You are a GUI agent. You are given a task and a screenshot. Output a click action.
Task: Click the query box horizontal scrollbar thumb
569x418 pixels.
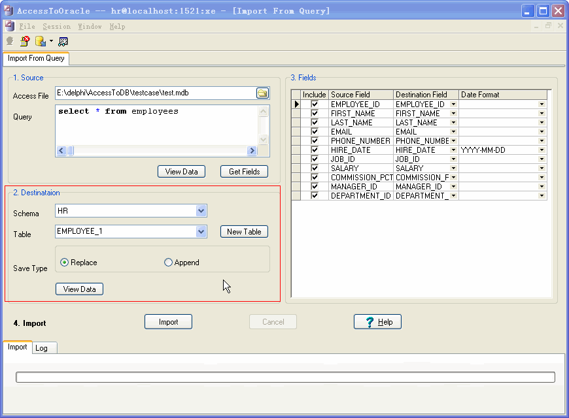tap(71, 150)
